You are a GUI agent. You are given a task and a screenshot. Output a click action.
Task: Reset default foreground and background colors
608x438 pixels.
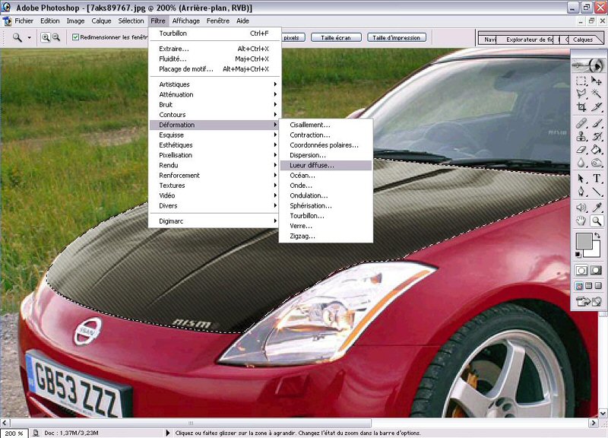(578, 255)
